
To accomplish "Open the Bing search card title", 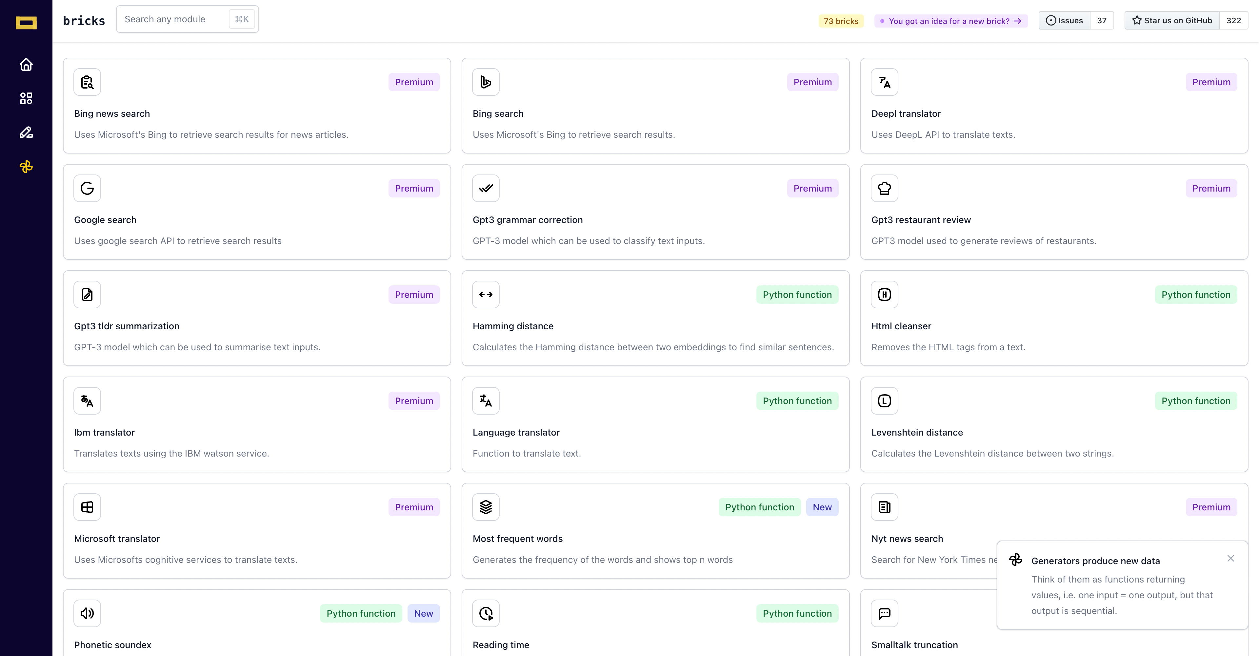I will [498, 113].
